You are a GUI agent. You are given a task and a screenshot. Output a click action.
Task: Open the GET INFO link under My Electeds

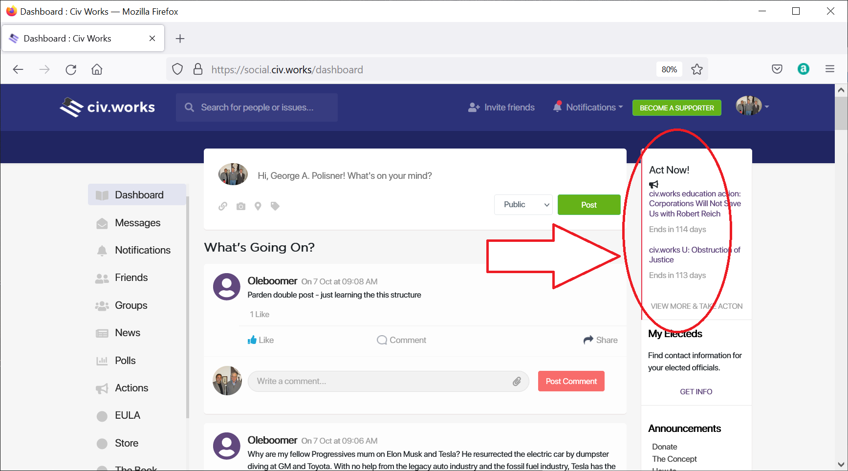[x=696, y=392]
